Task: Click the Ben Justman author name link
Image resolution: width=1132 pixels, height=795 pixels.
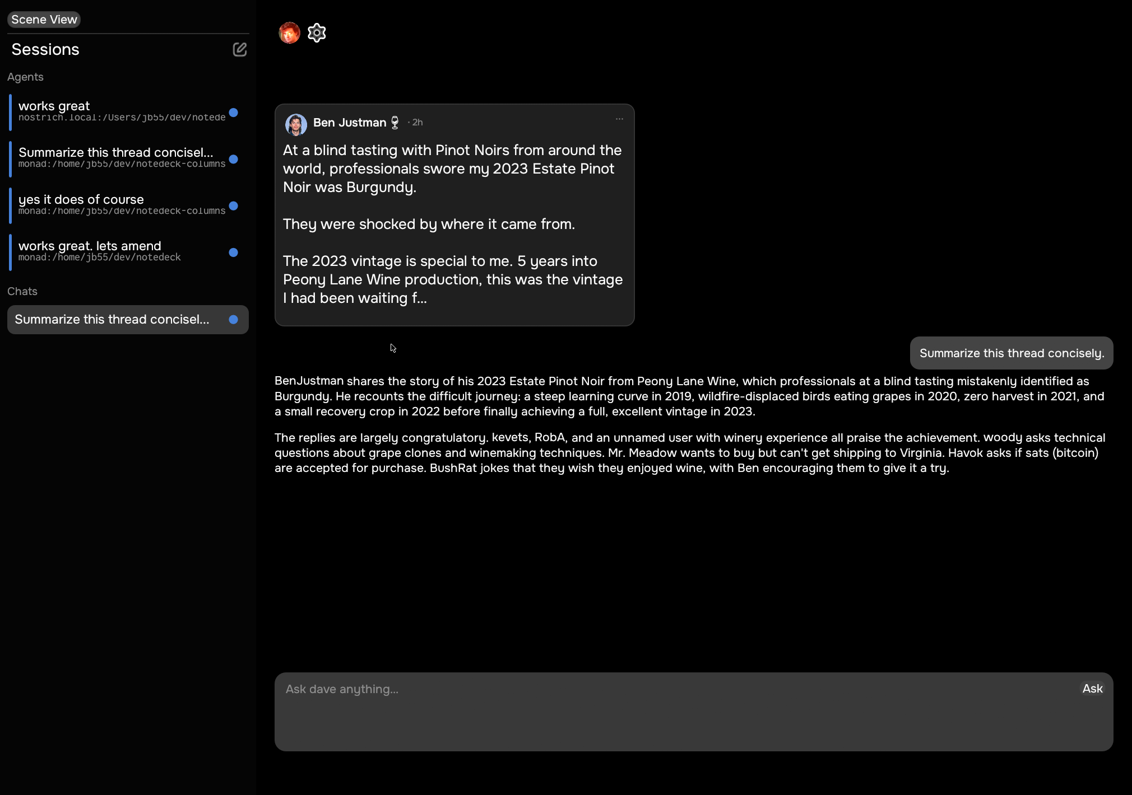Action: click(349, 123)
